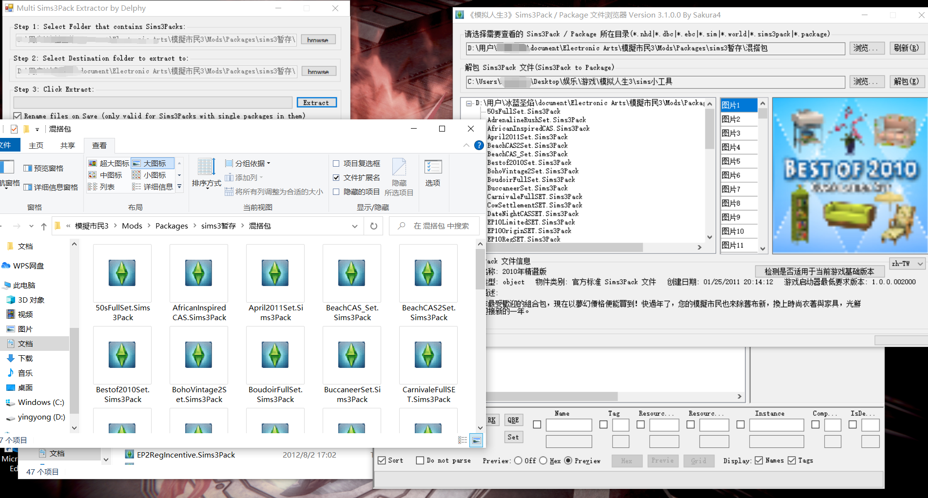Switch layout to 列表 list view
This screenshot has height=498, width=928.
click(x=101, y=187)
